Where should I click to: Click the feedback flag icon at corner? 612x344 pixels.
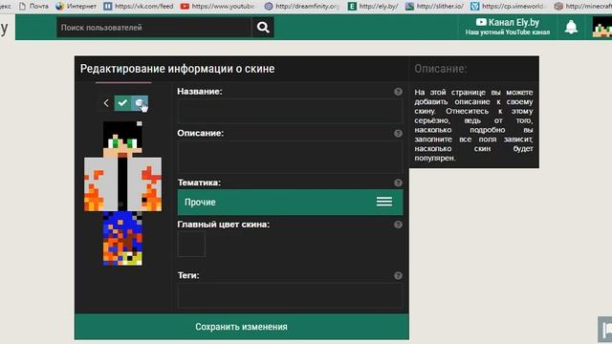[605, 329]
